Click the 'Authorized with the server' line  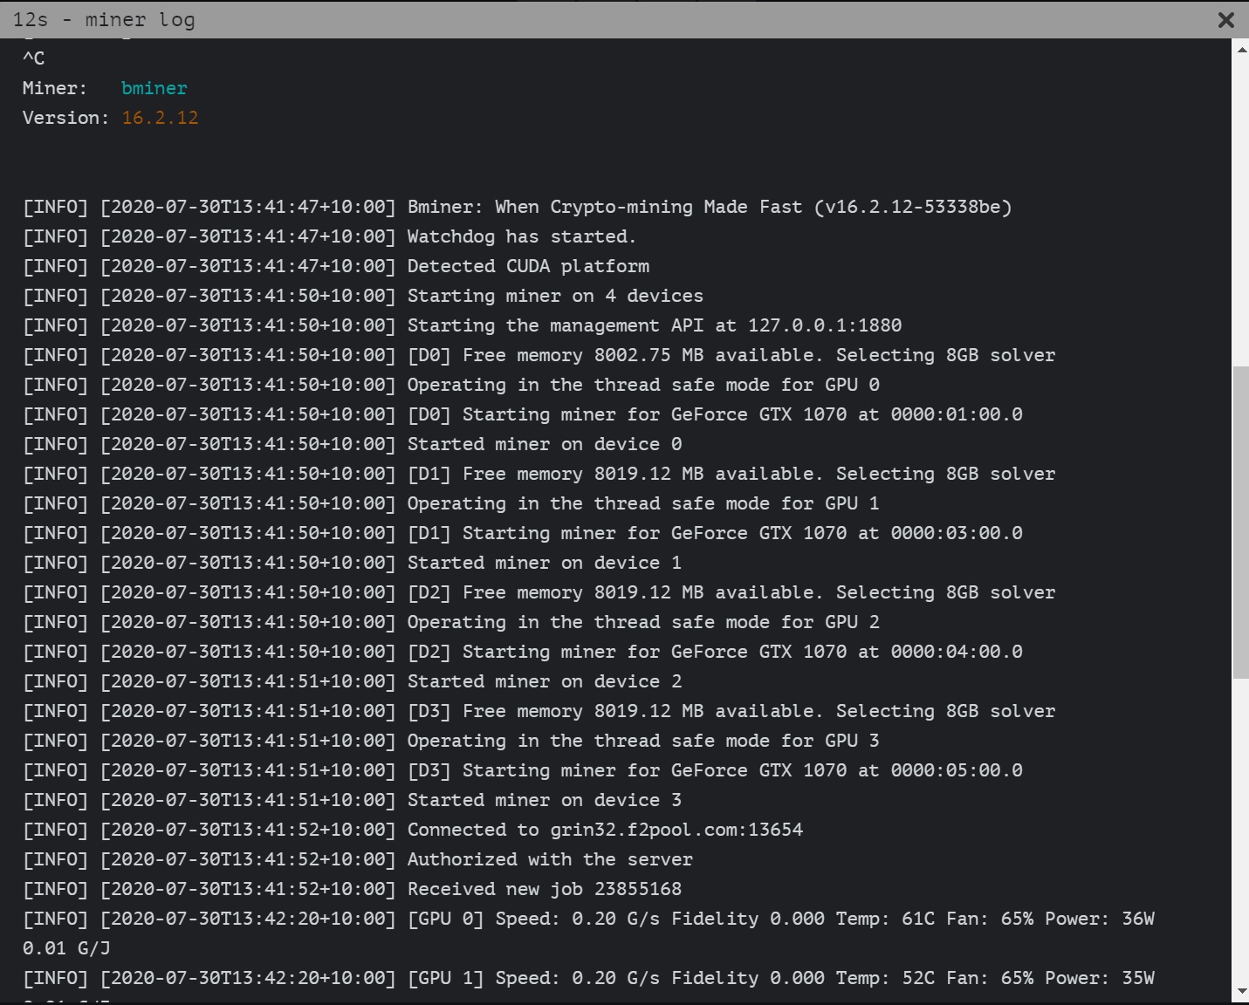(x=358, y=859)
